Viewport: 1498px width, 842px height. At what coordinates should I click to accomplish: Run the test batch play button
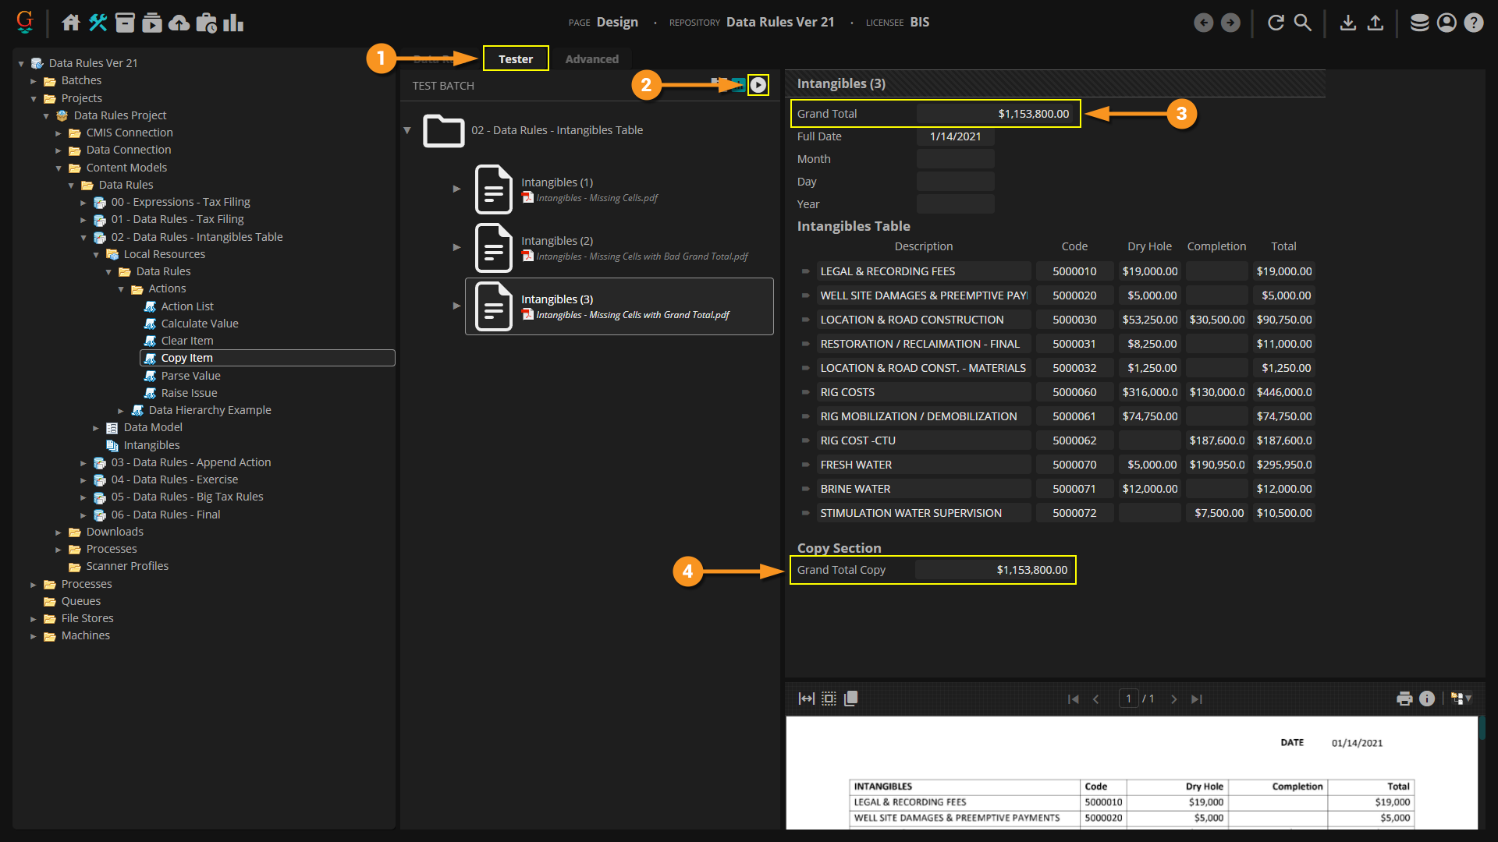point(758,85)
